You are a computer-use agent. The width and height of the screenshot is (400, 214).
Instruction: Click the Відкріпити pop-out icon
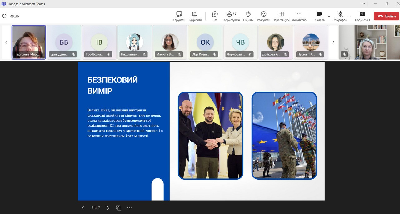pyautogui.click(x=195, y=16)
